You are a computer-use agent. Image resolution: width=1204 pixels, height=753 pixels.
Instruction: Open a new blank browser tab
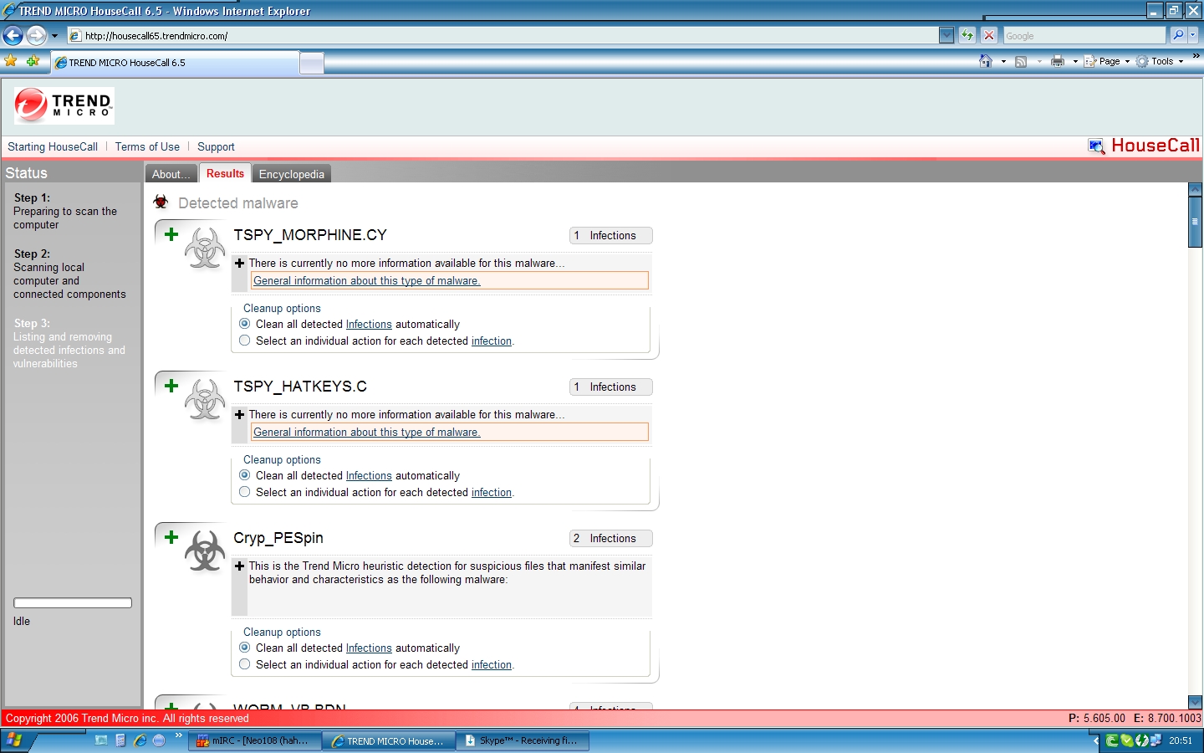click(x=312, y=63)
